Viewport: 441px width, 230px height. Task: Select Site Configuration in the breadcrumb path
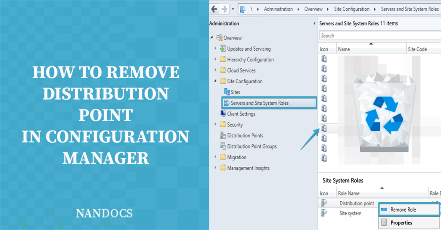[x=351, y=9]
